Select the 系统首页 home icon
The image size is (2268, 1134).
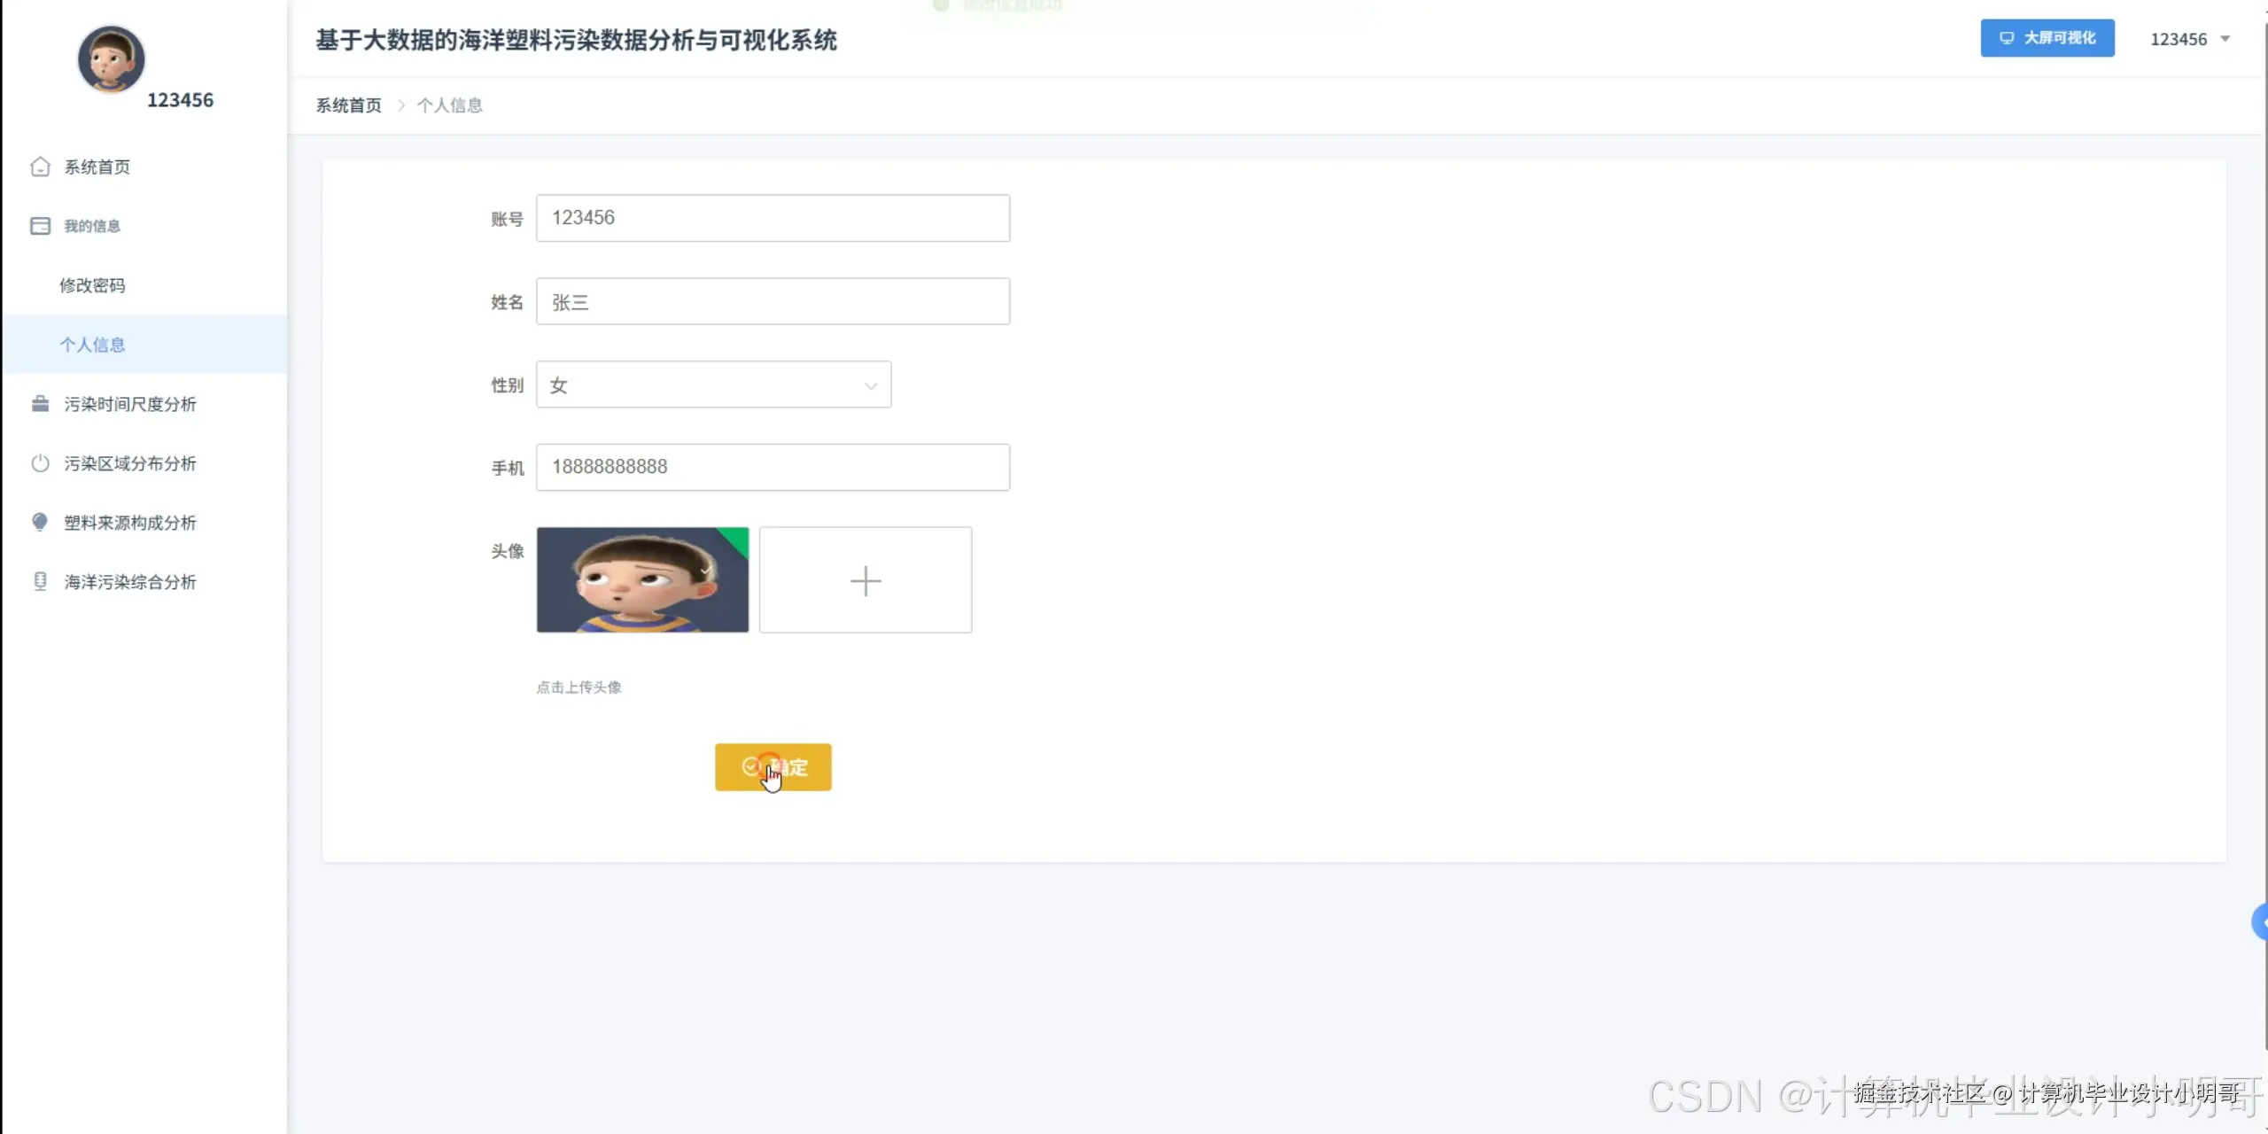point(41,167)
